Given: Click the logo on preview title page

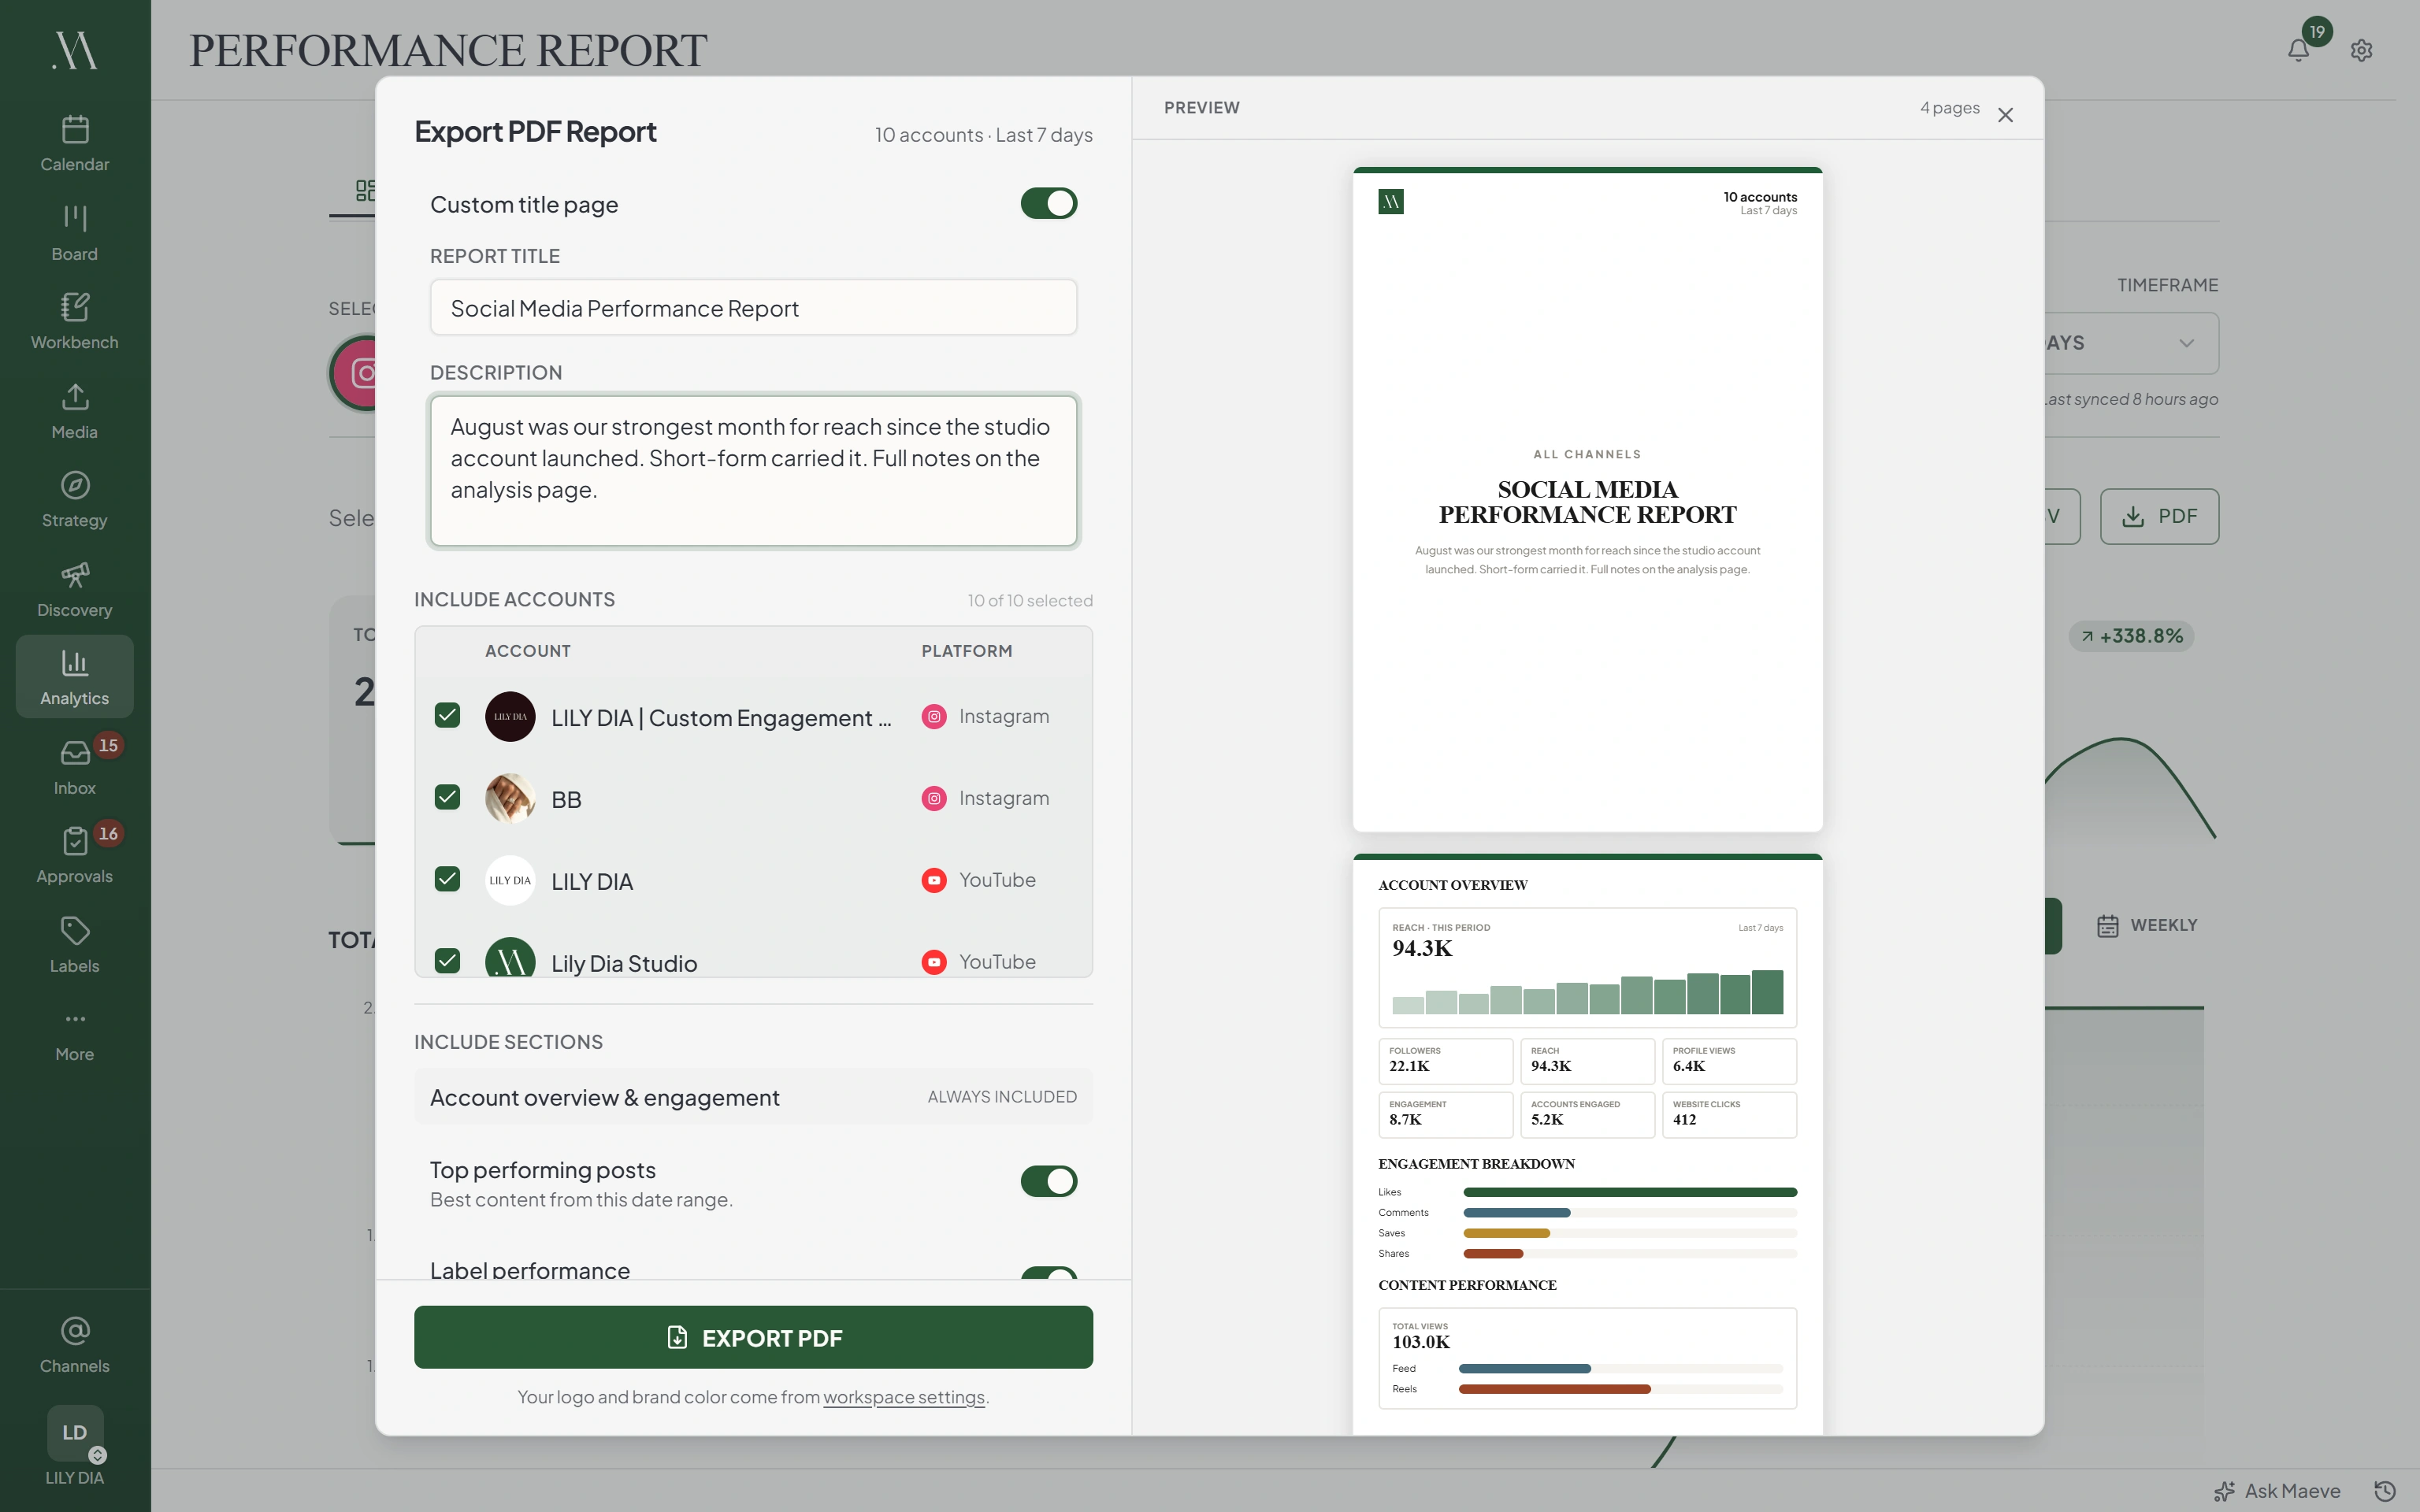Looking at the screenshot, I should point(1391,202).
